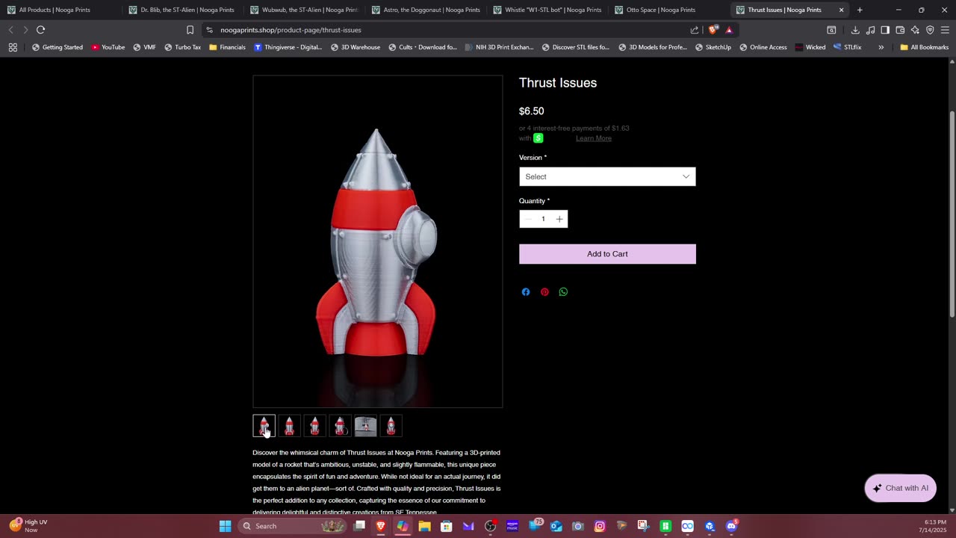Viewport: 956px width, 538px height.
Task: Open the media control music-note icon
Action: point(870,30)
